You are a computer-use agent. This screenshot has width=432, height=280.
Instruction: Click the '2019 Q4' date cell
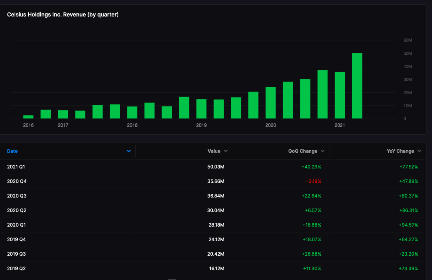click(x=17, y=240)
